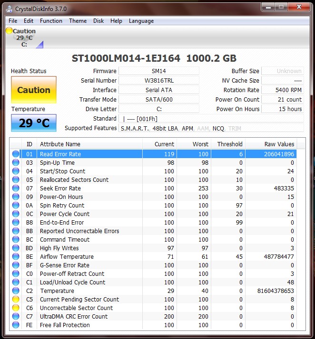Click the Interface field showing Serial ATA
The width and height of the screenshot is (315, 339).
[x=159, y=90]
